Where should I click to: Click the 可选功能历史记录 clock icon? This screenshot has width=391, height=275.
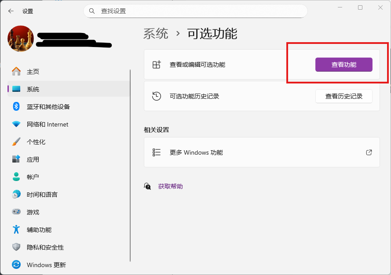pyautogui.click(x=157, y=96)
